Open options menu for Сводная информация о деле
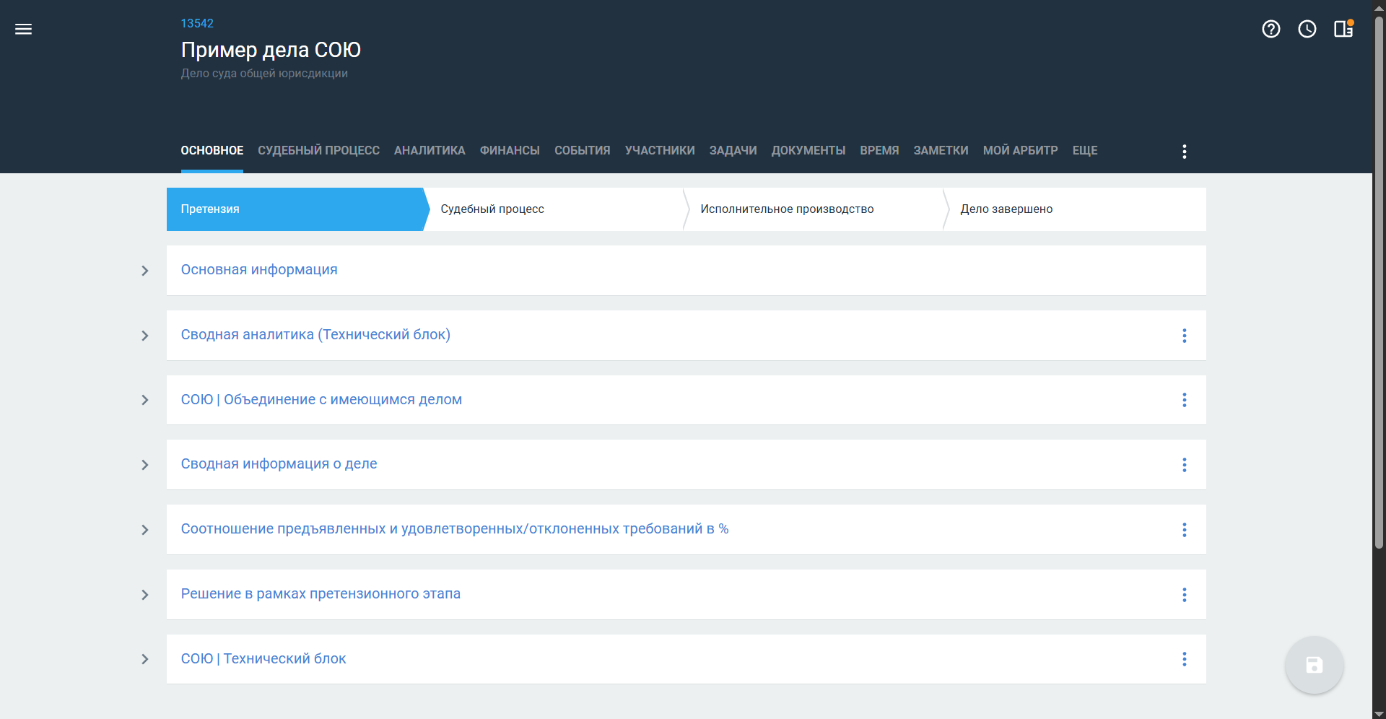 coord(1184,465)
